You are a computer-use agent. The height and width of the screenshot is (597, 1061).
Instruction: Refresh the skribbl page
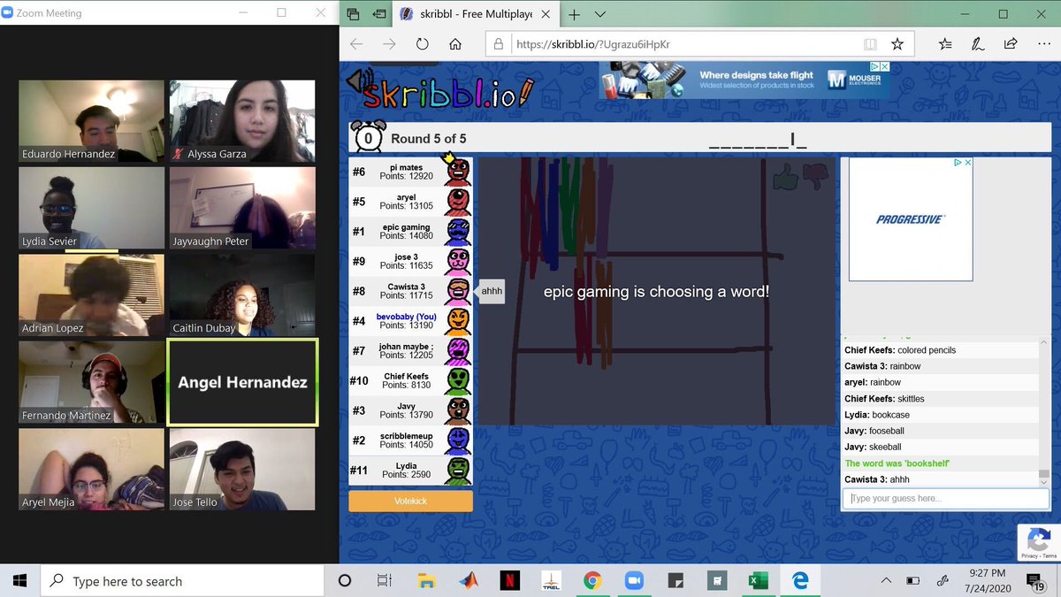[x=422, y=43]
